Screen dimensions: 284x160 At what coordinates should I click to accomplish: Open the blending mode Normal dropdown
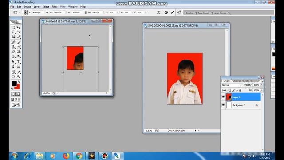click(x=232, y=85)
